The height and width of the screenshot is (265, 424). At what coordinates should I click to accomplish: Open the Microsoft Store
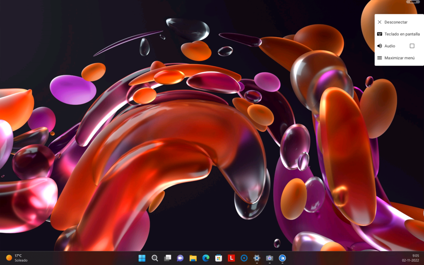[x=219, y=258]
